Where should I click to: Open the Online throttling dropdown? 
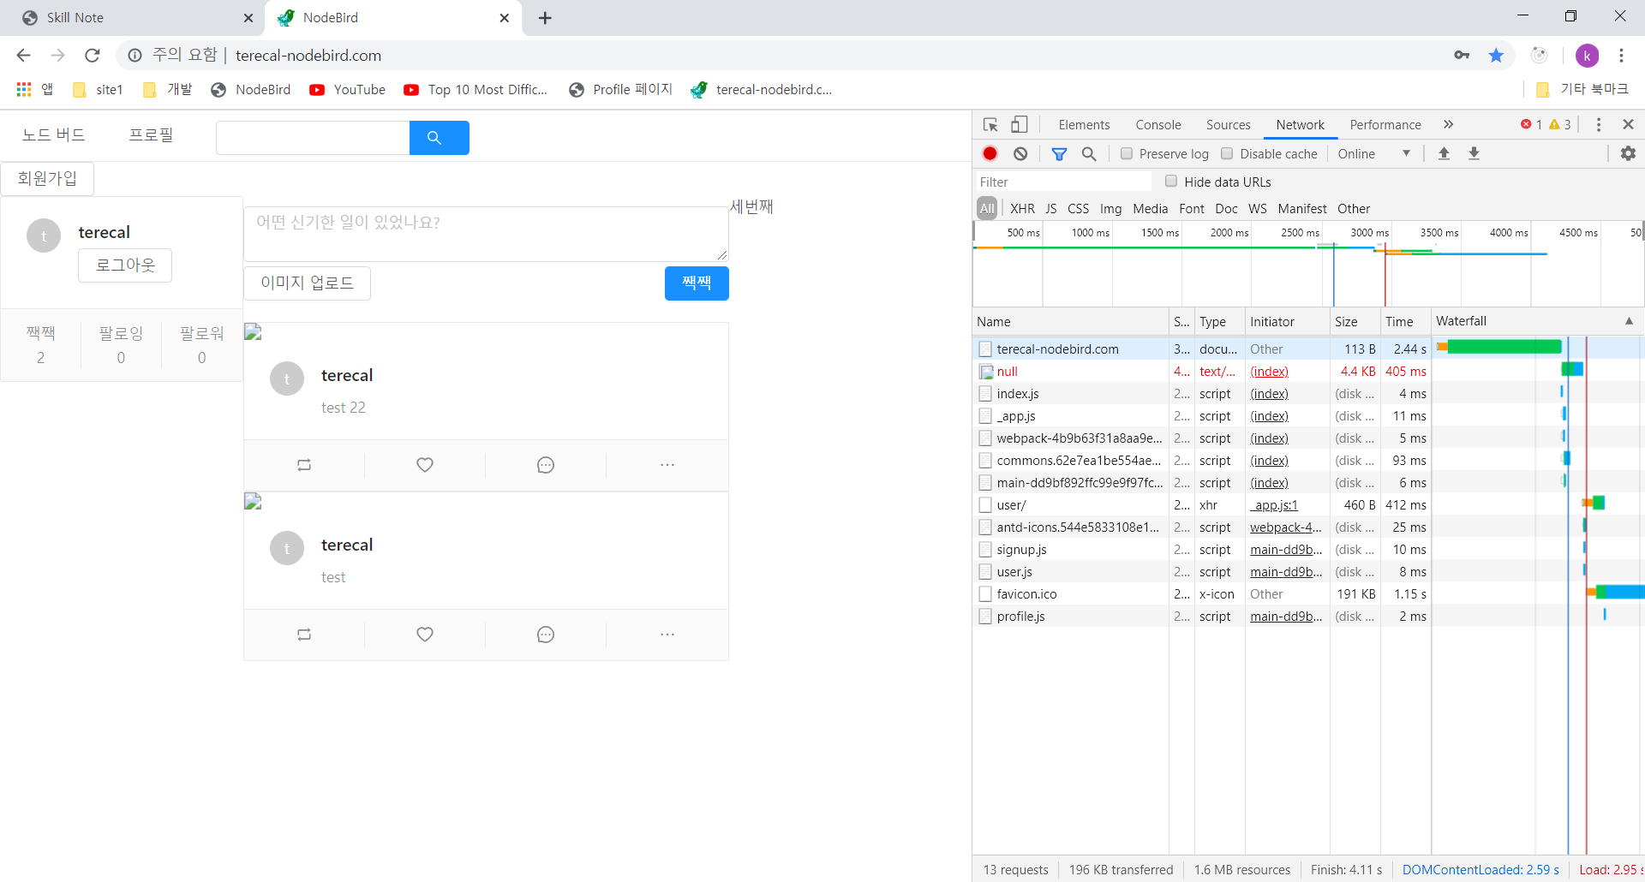click(x=1373, y=153)
